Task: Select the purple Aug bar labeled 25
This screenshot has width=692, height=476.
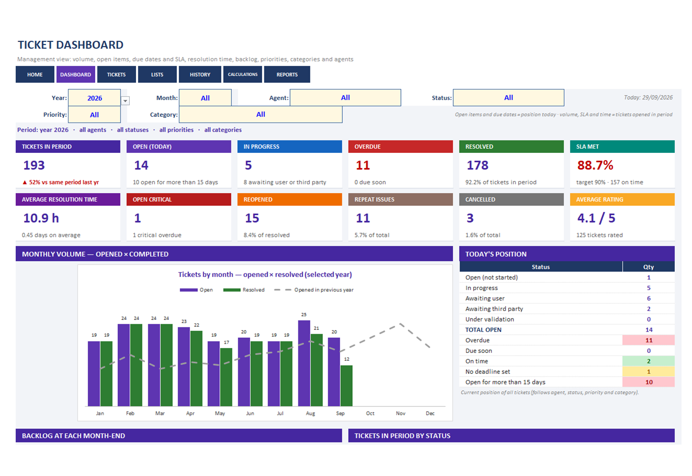Action: point(304,363)
